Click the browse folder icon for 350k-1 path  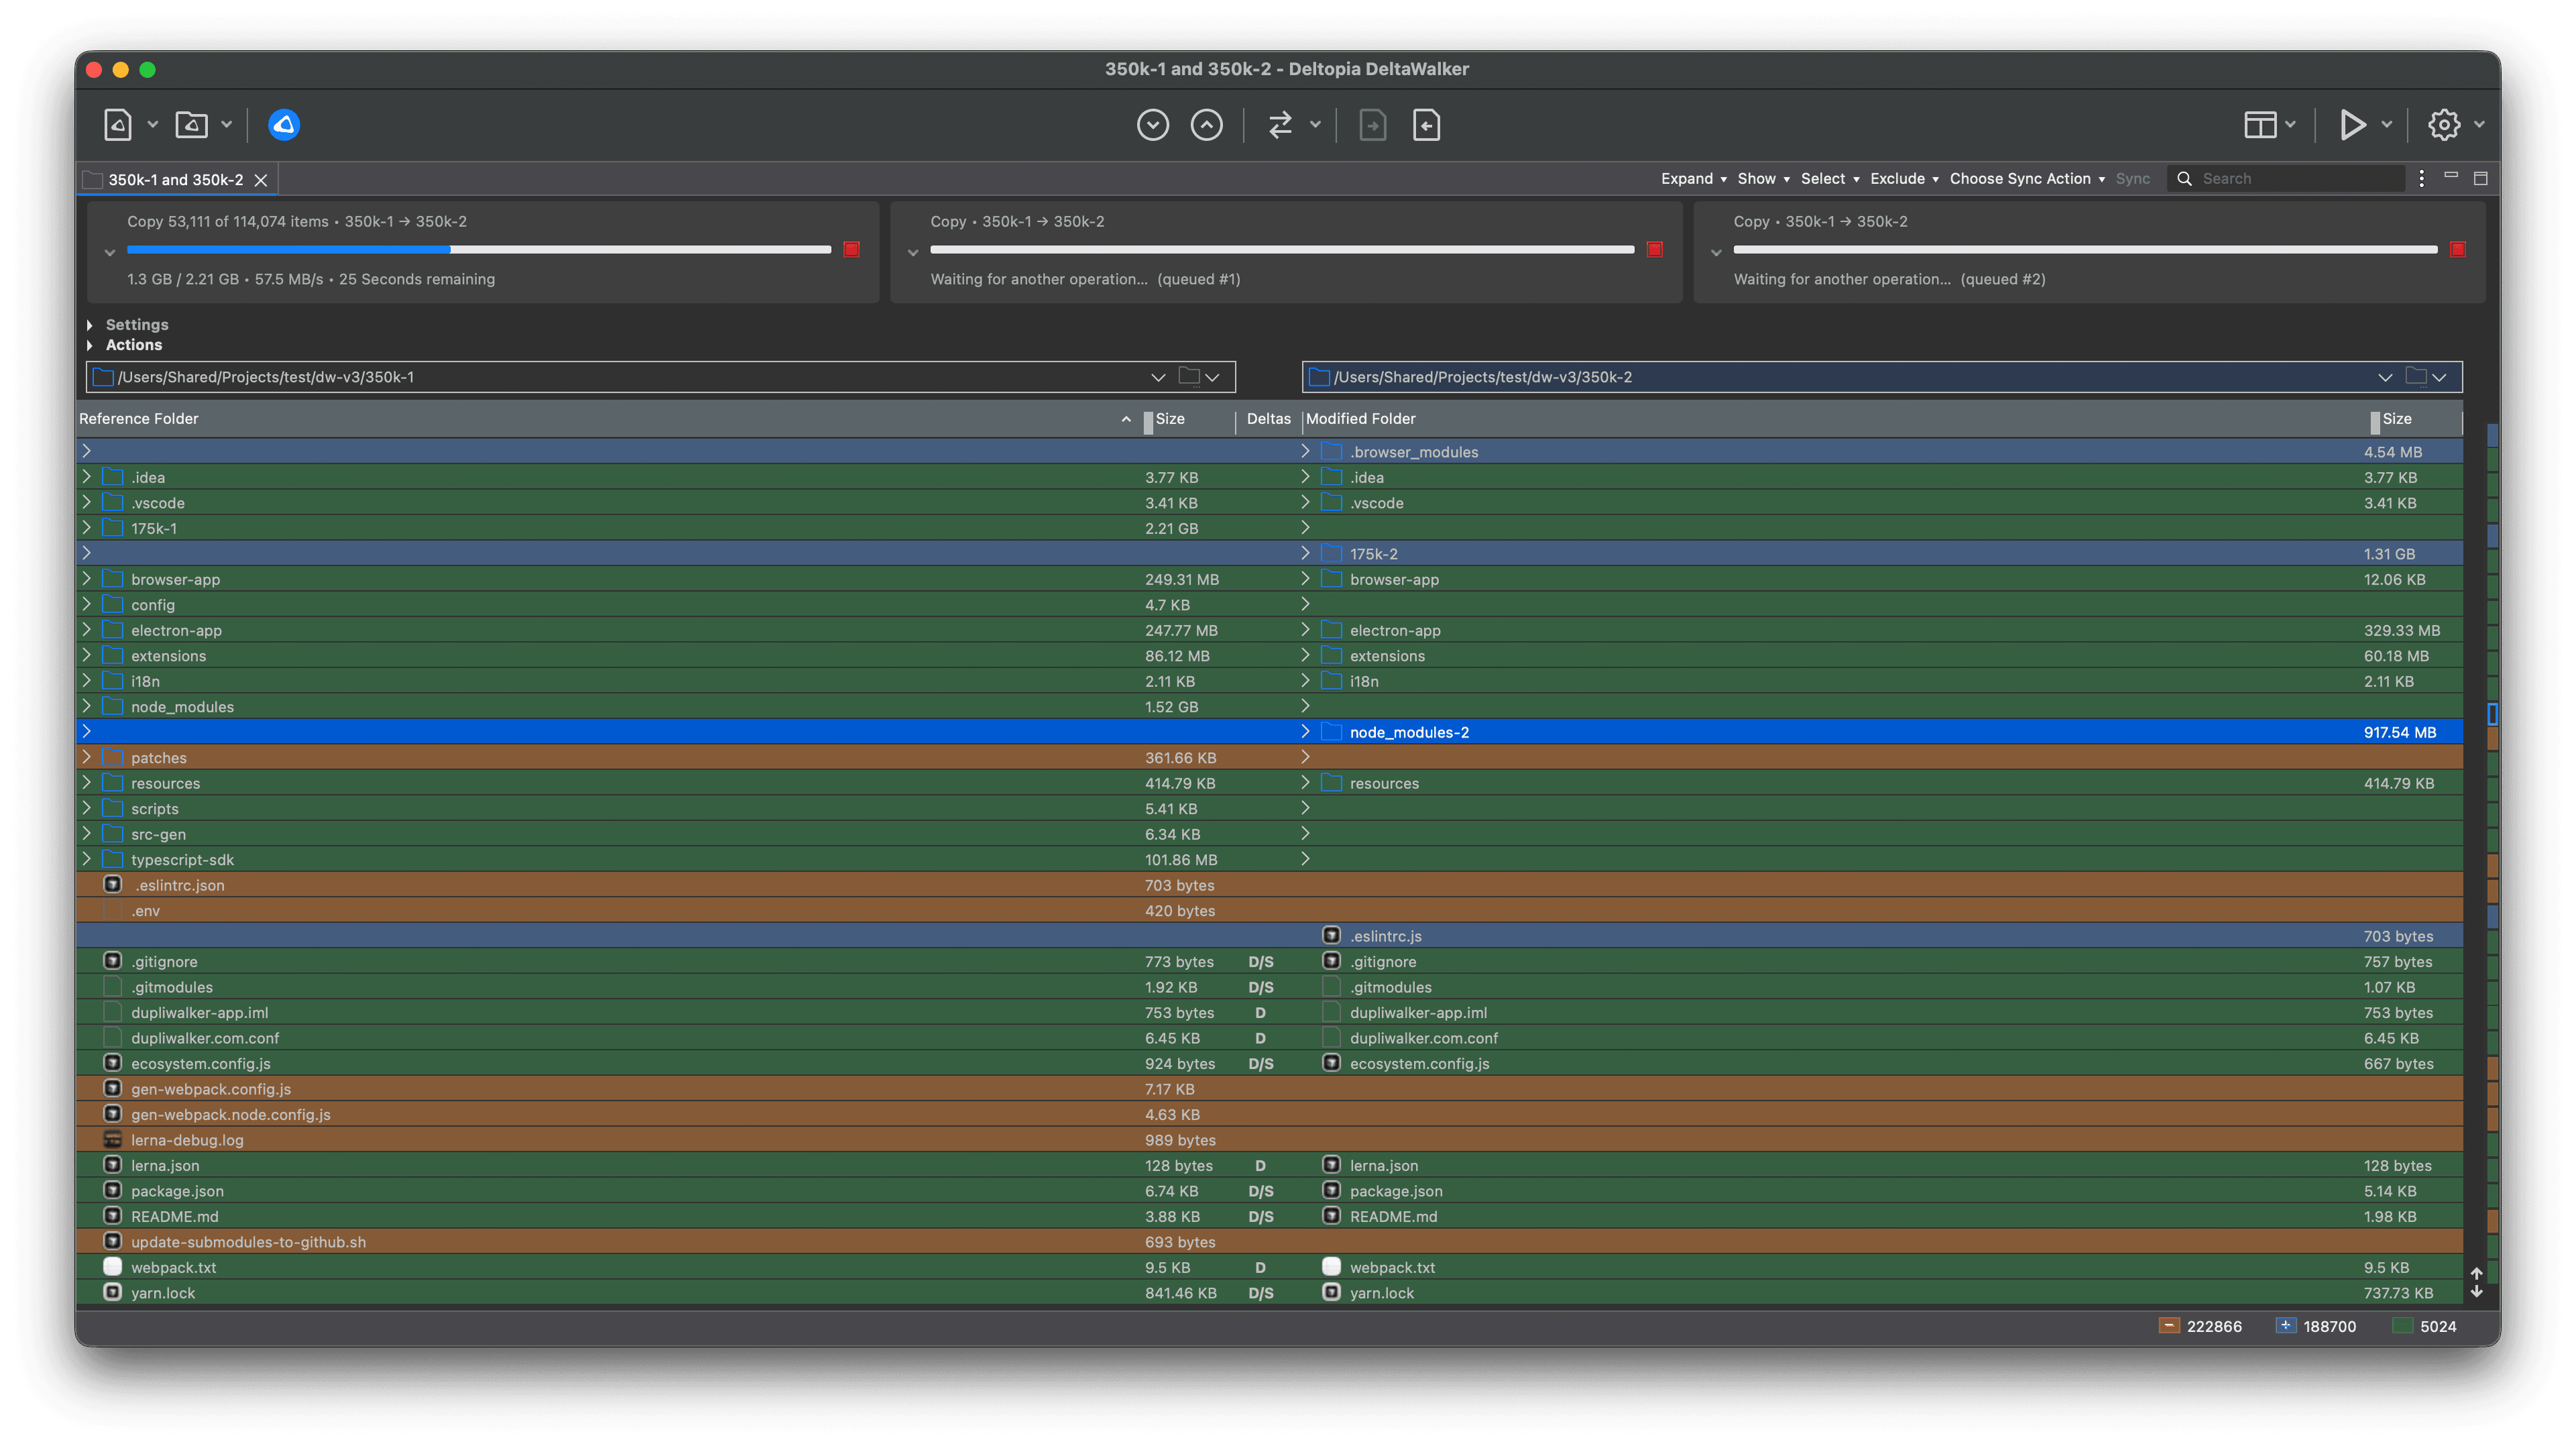coord(1189,376)
